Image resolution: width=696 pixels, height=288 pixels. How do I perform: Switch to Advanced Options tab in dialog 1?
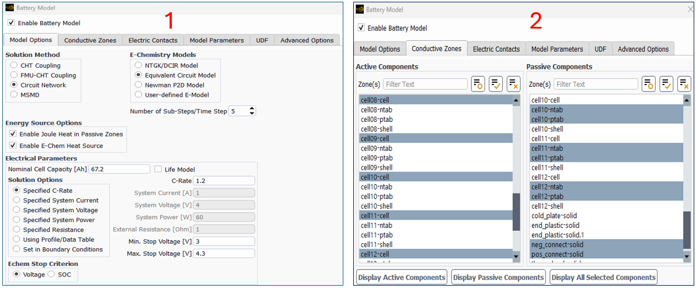pos(307,40)
